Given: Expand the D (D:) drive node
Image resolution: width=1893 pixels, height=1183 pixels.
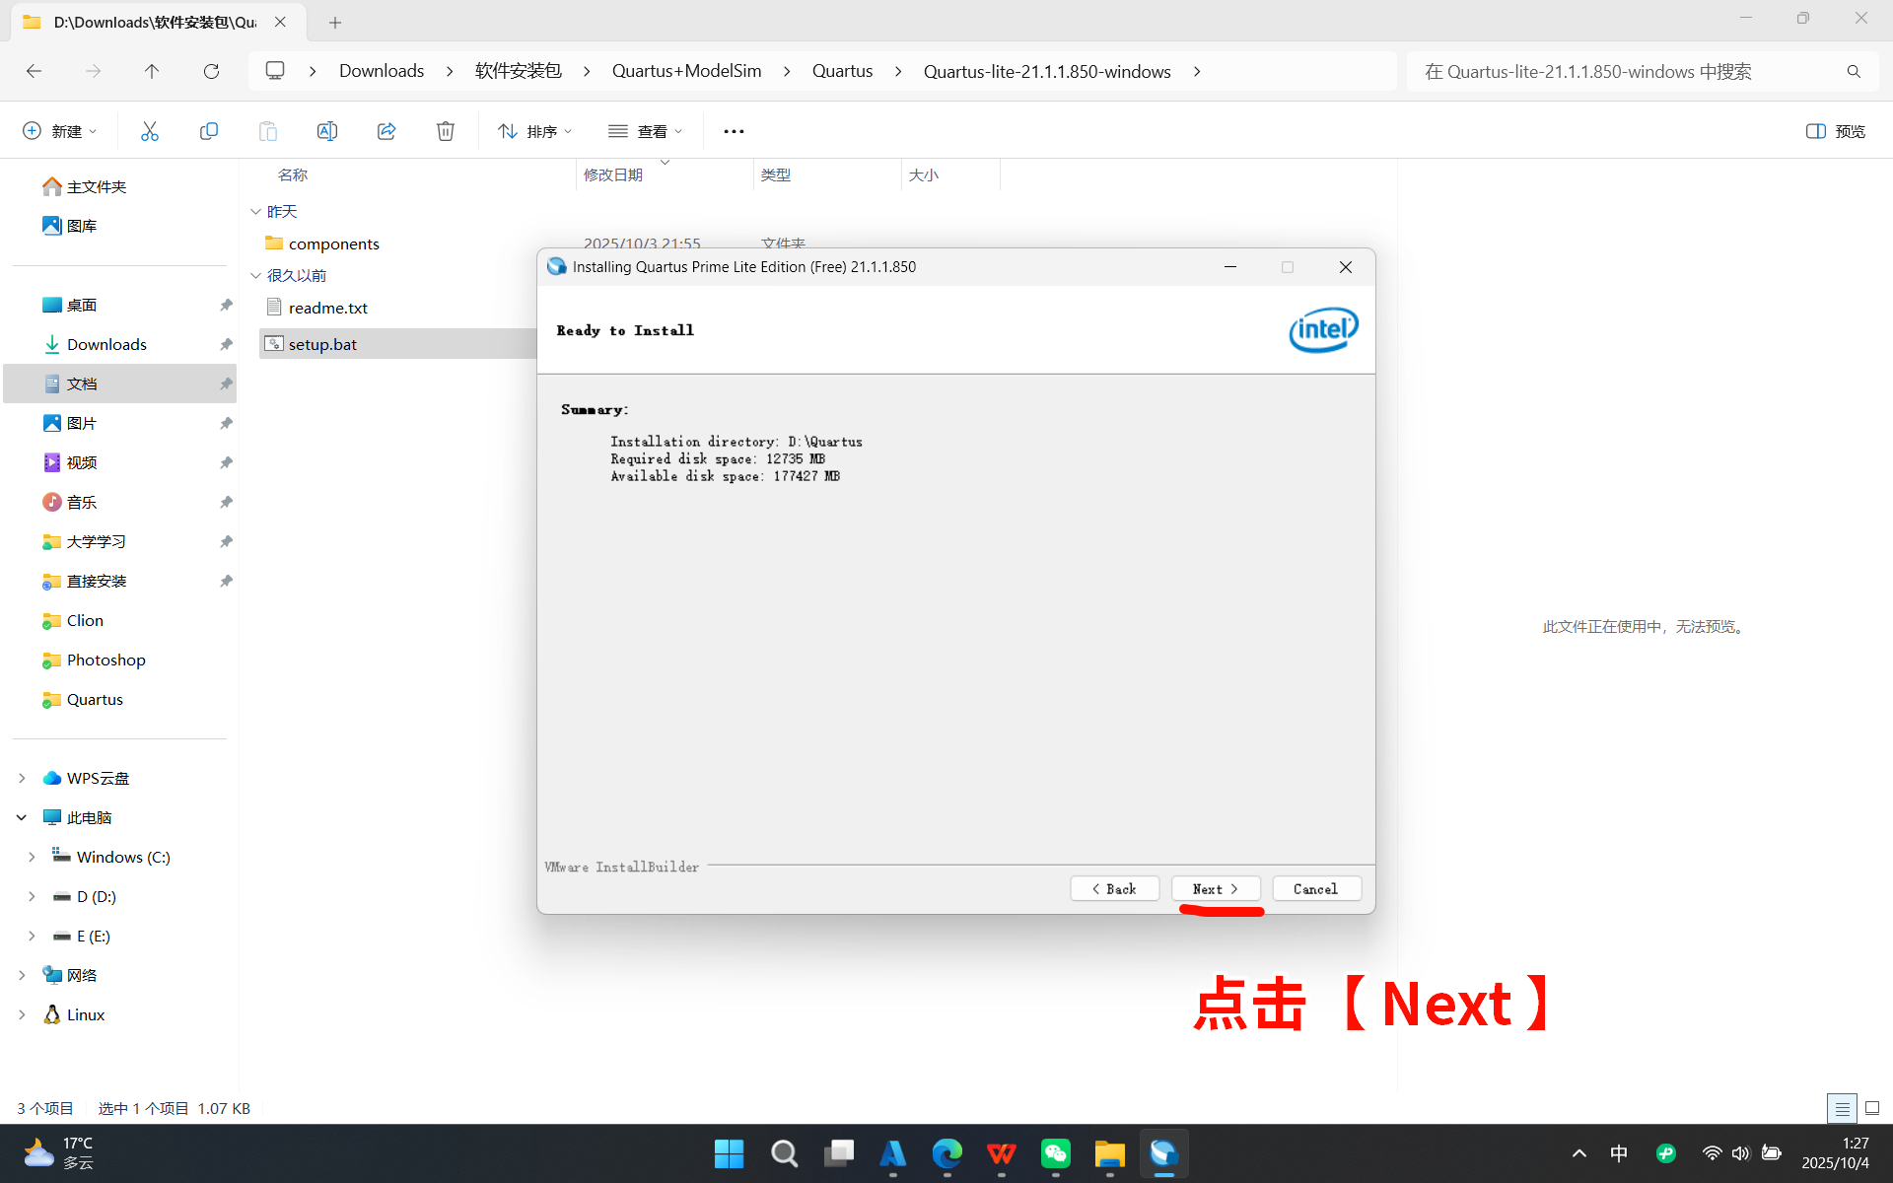Looking at the screenshot, I should [32, 896].
